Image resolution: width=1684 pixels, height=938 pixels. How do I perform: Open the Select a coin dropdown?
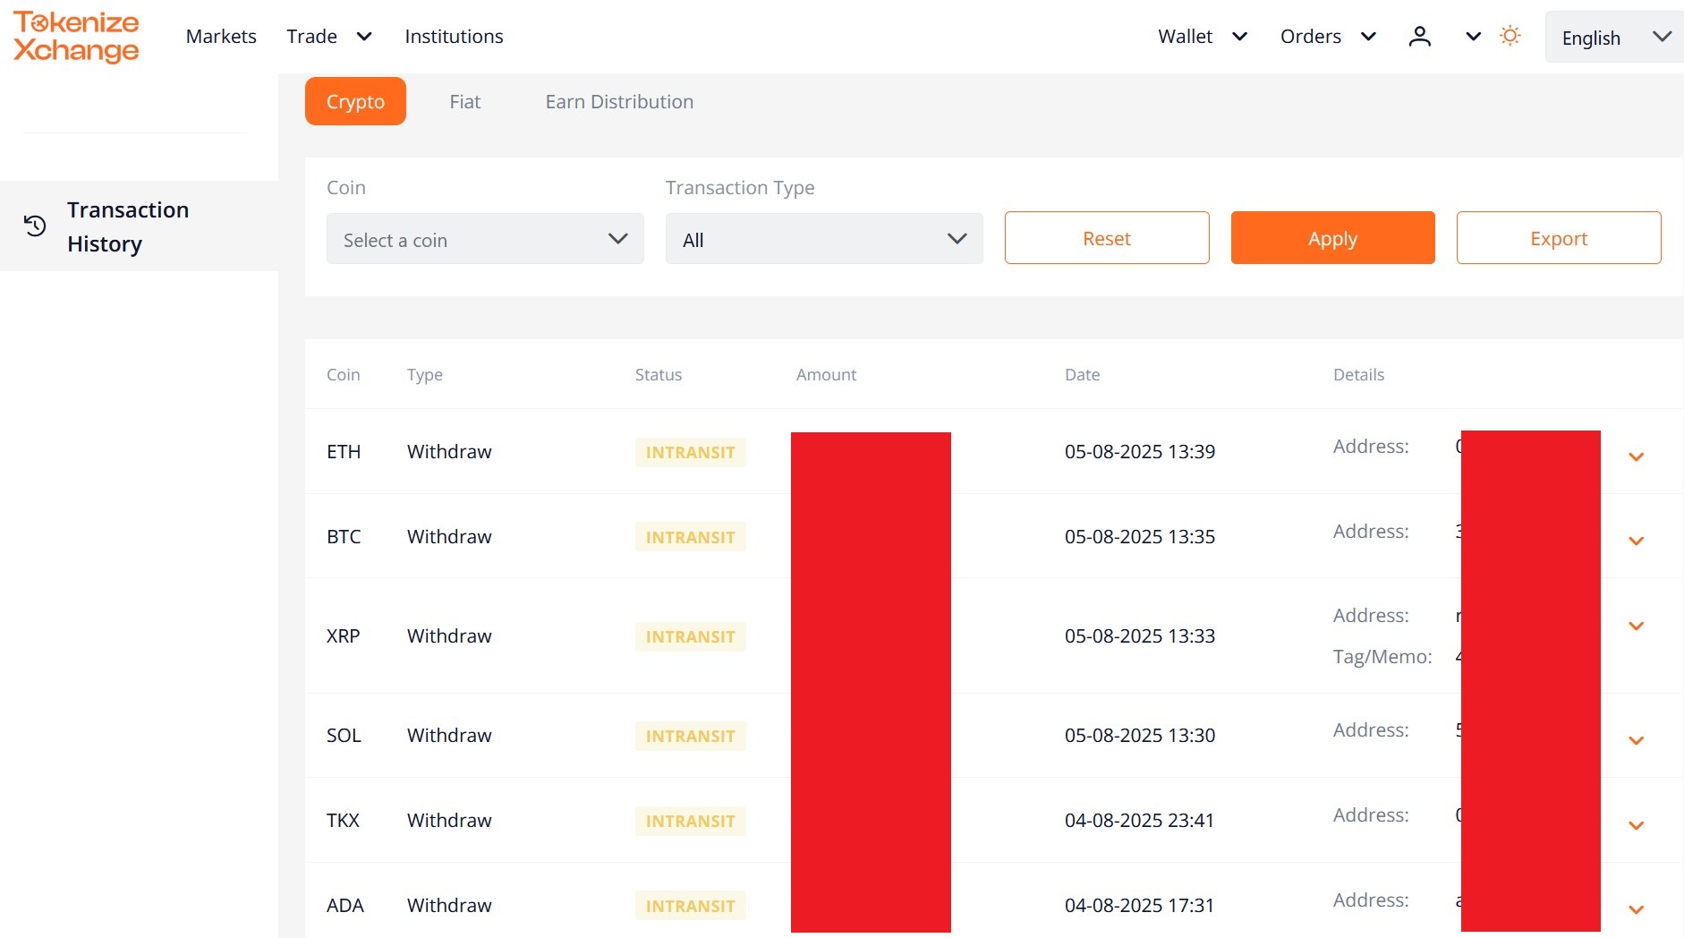tap(485, 239)
